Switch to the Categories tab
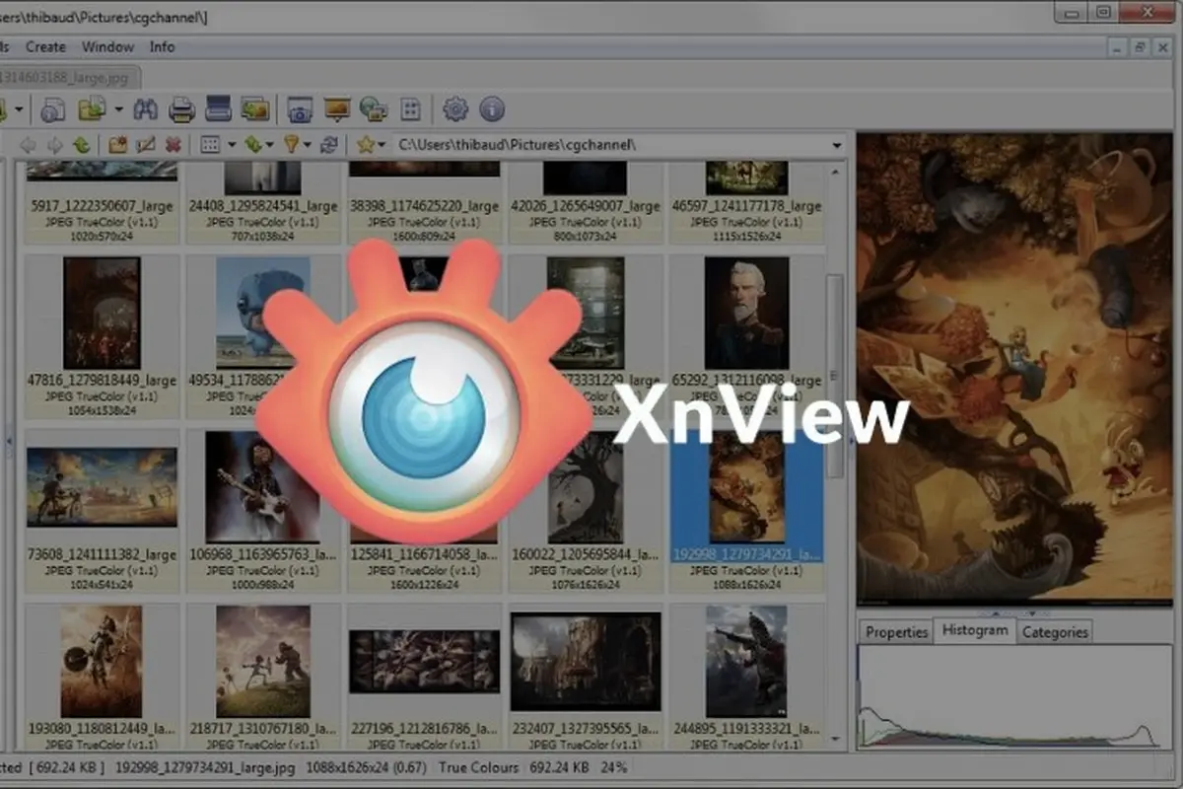The height and width of the screenshot is (789, 1183). (x=1055, y=631)
